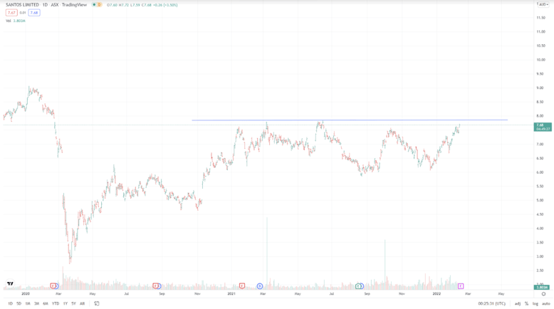Click the 4.00 price scale label

[540, 229]
